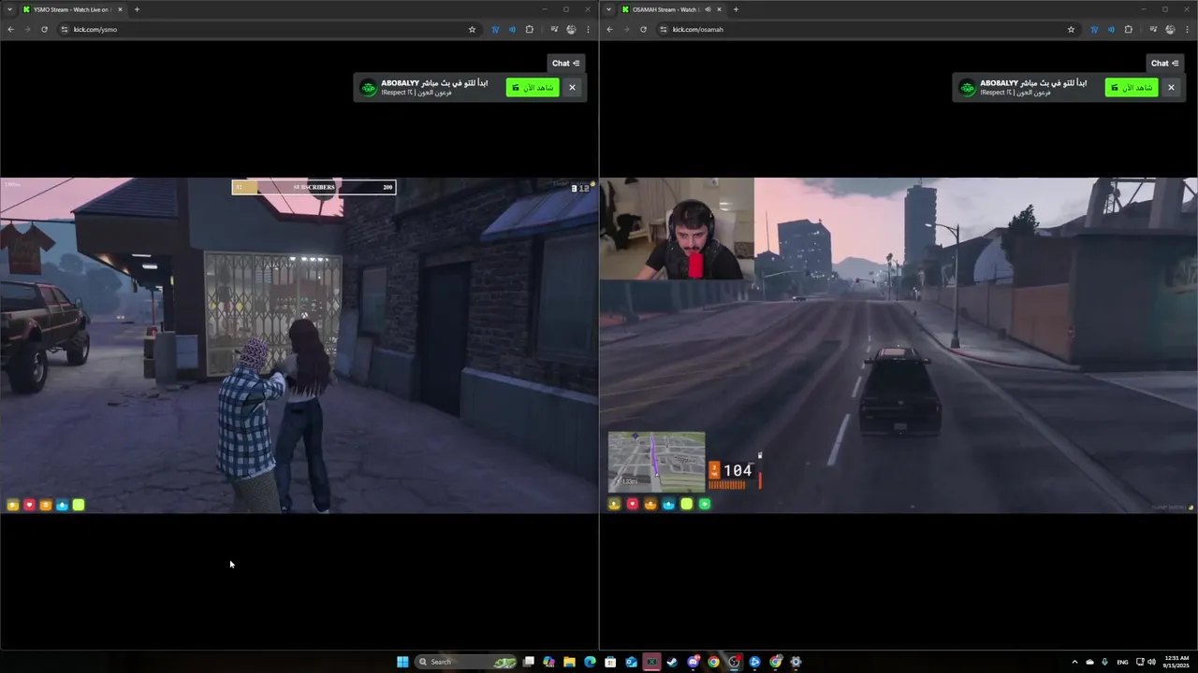The image size is (1198, 673).
Task: Click the OSAMAH stream video player
Action: (898, 345)
